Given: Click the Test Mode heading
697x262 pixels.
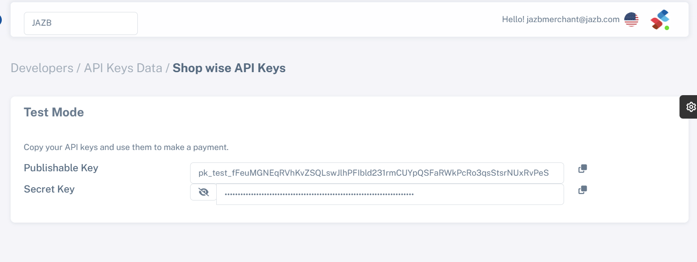Looking at the screenshot, I should tap(54, 112).
